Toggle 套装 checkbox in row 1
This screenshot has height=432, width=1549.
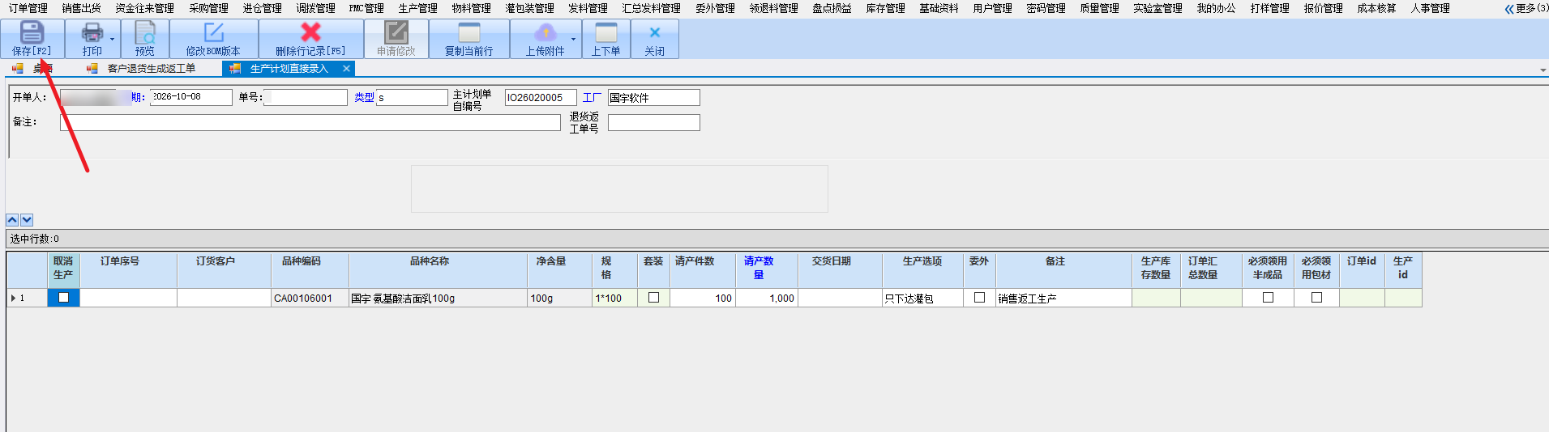653,298
